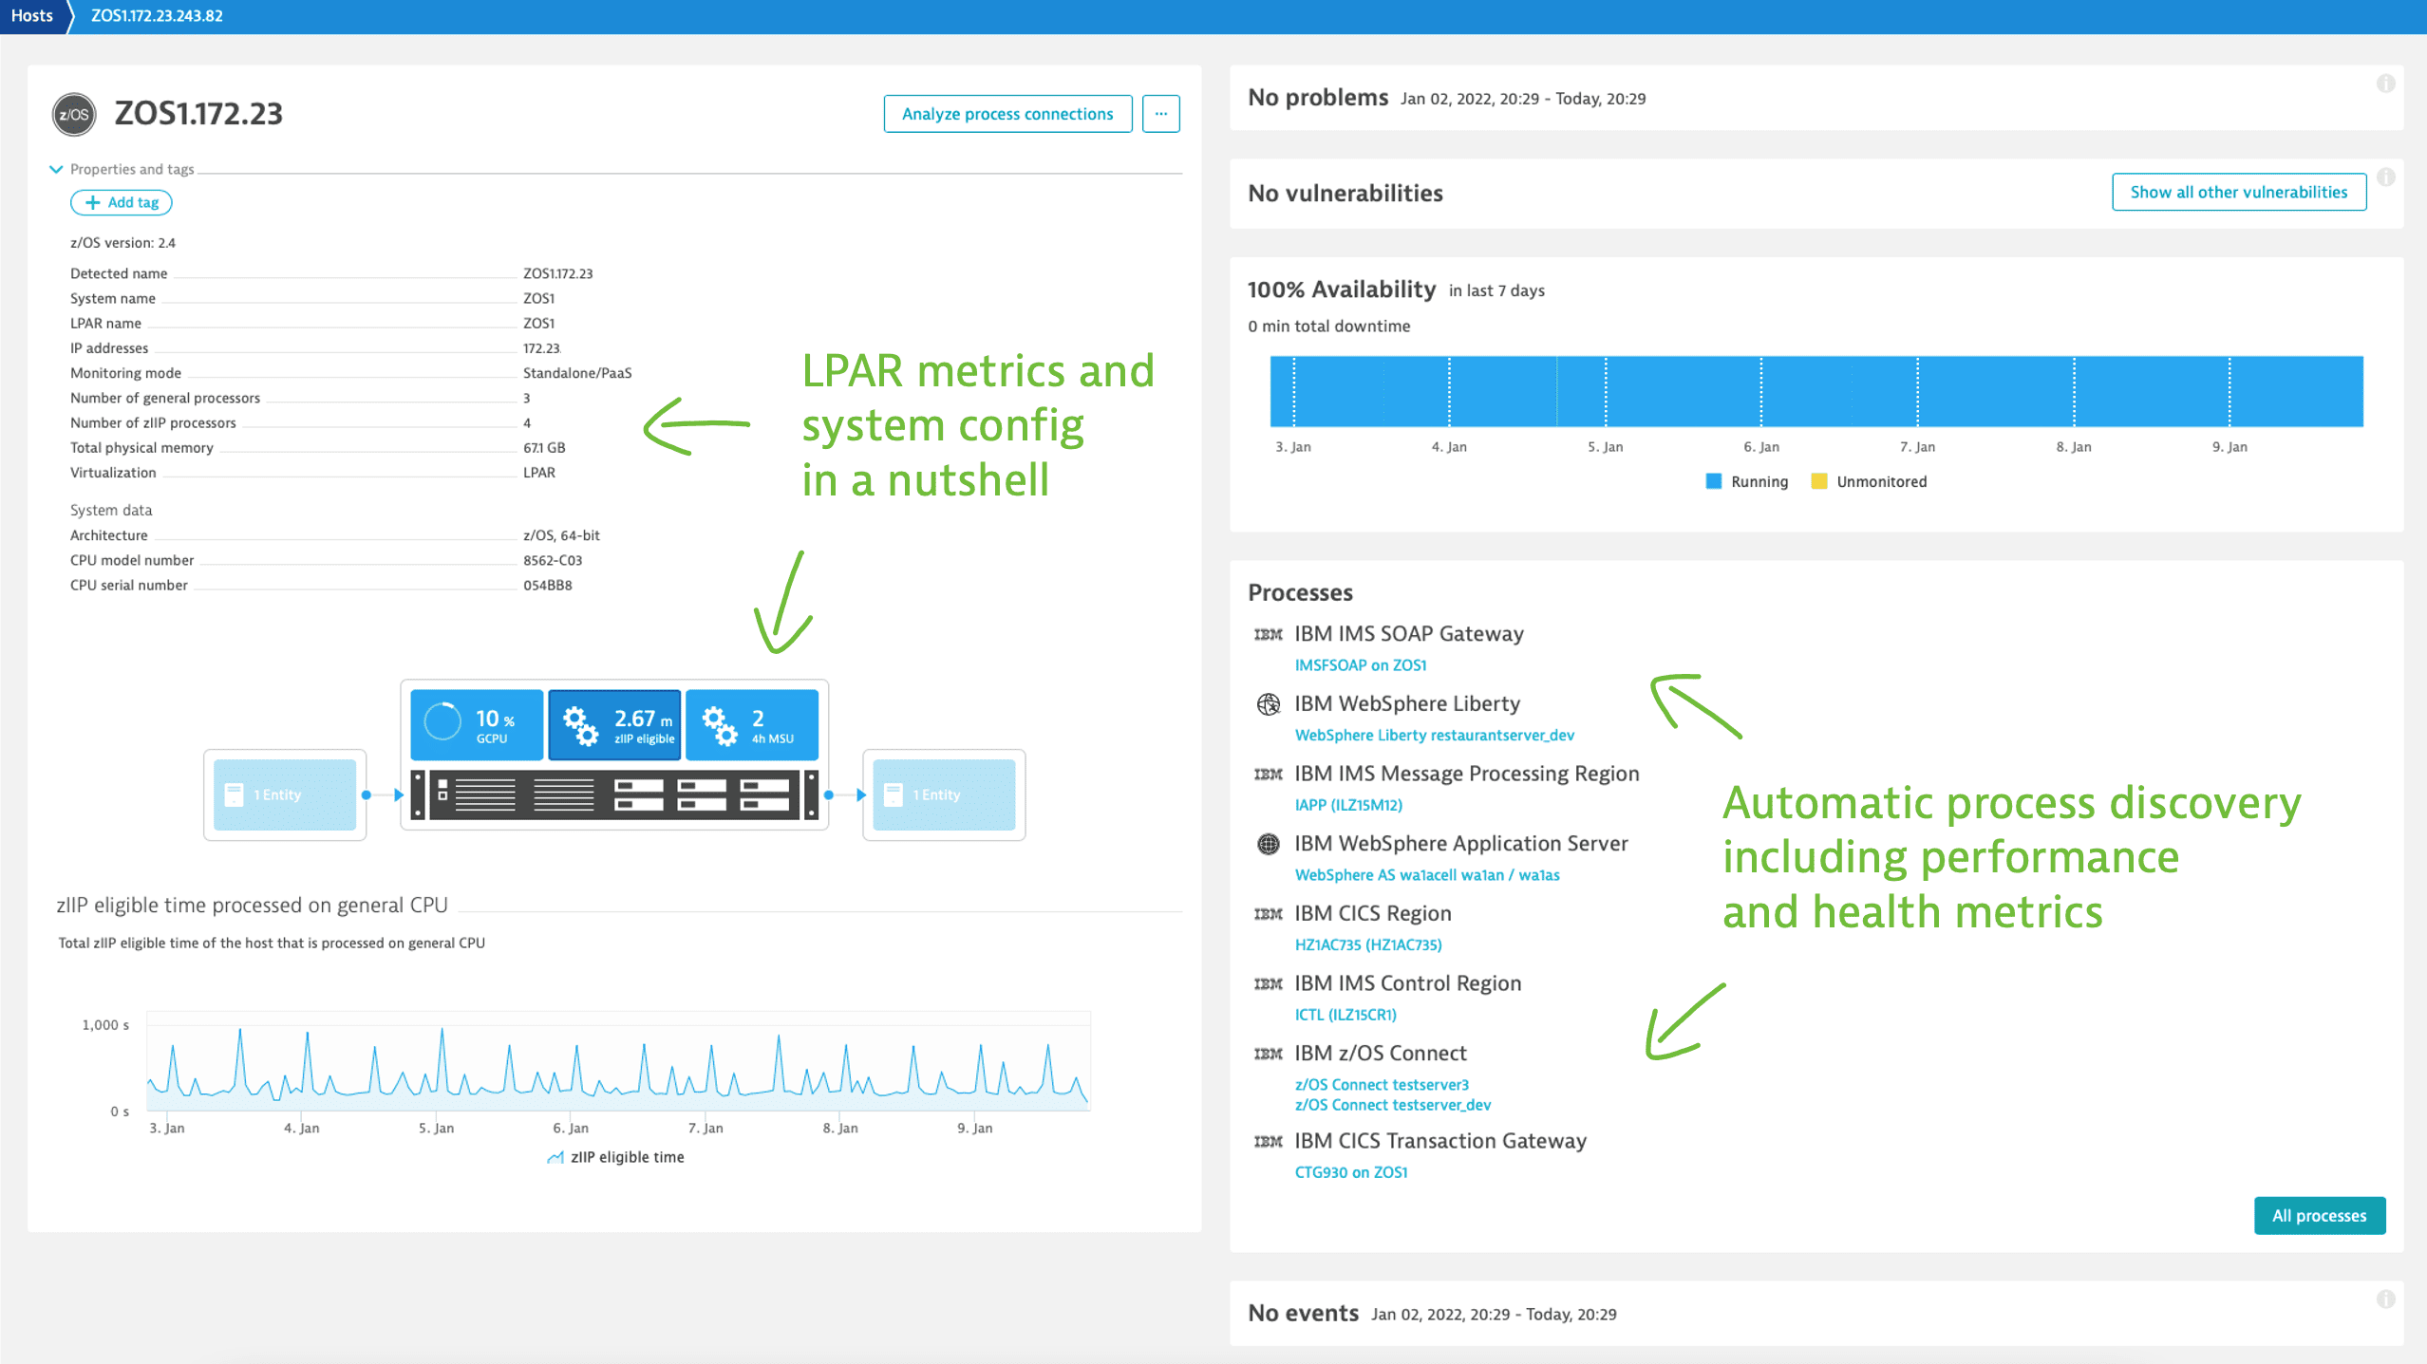The width and height of the screenshot is (2427, 1364).
Task: Click the IBM WebSphere Liberty globe icon
Action: tap(1269, 702)
